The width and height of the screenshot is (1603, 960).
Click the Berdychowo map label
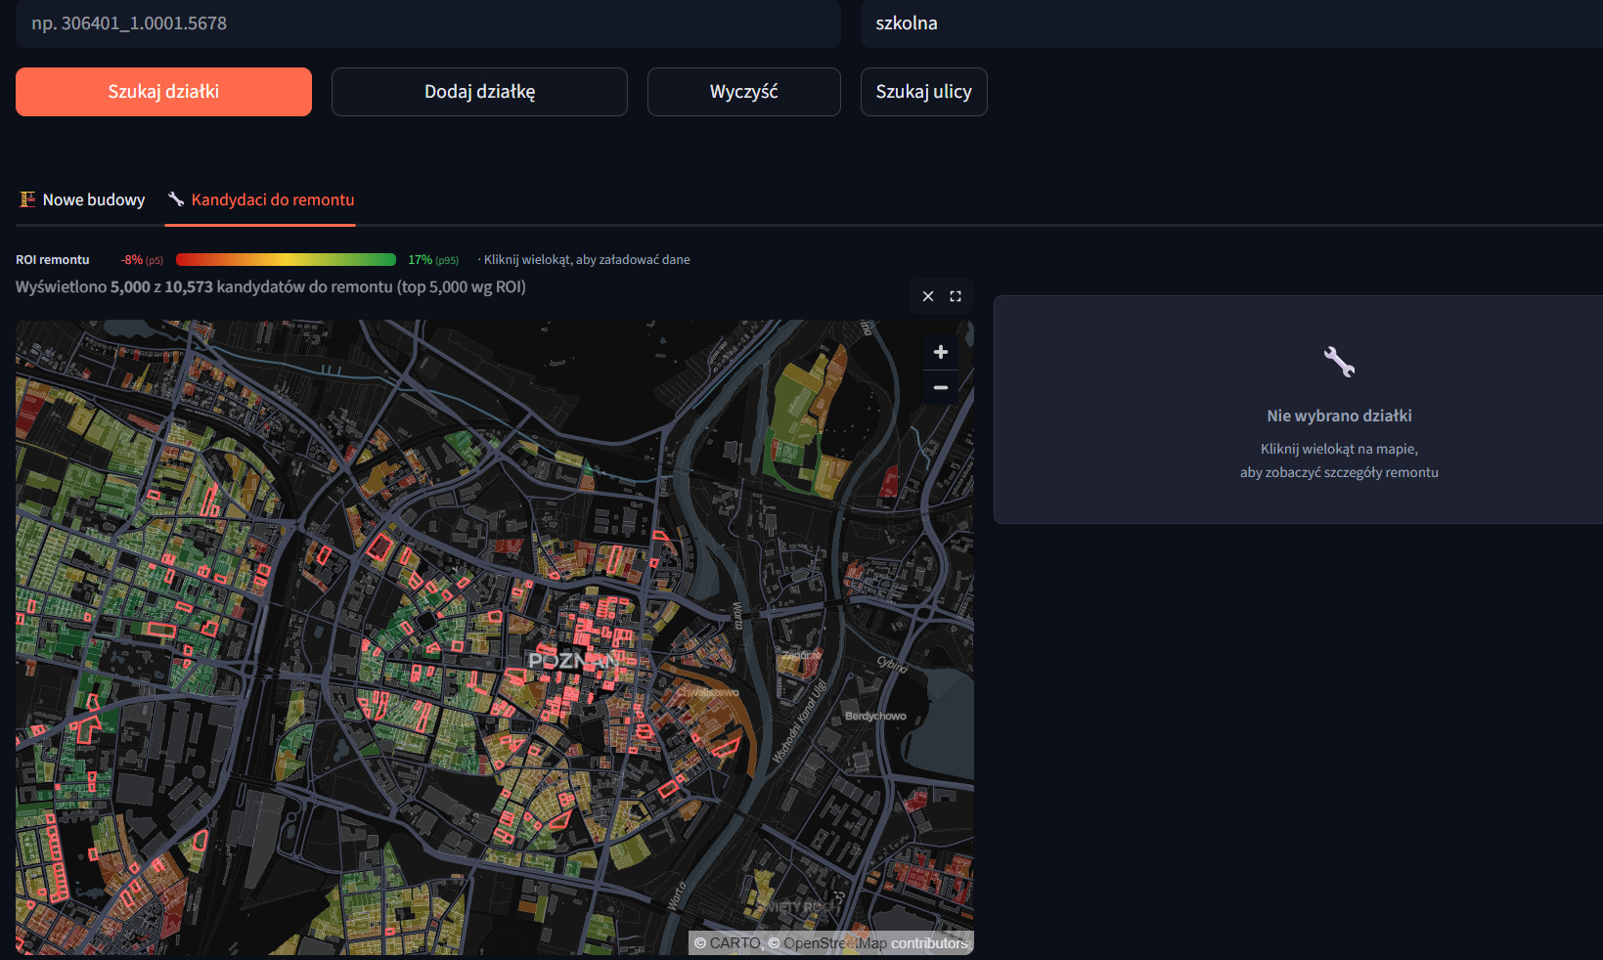click(x=875, y=717)
